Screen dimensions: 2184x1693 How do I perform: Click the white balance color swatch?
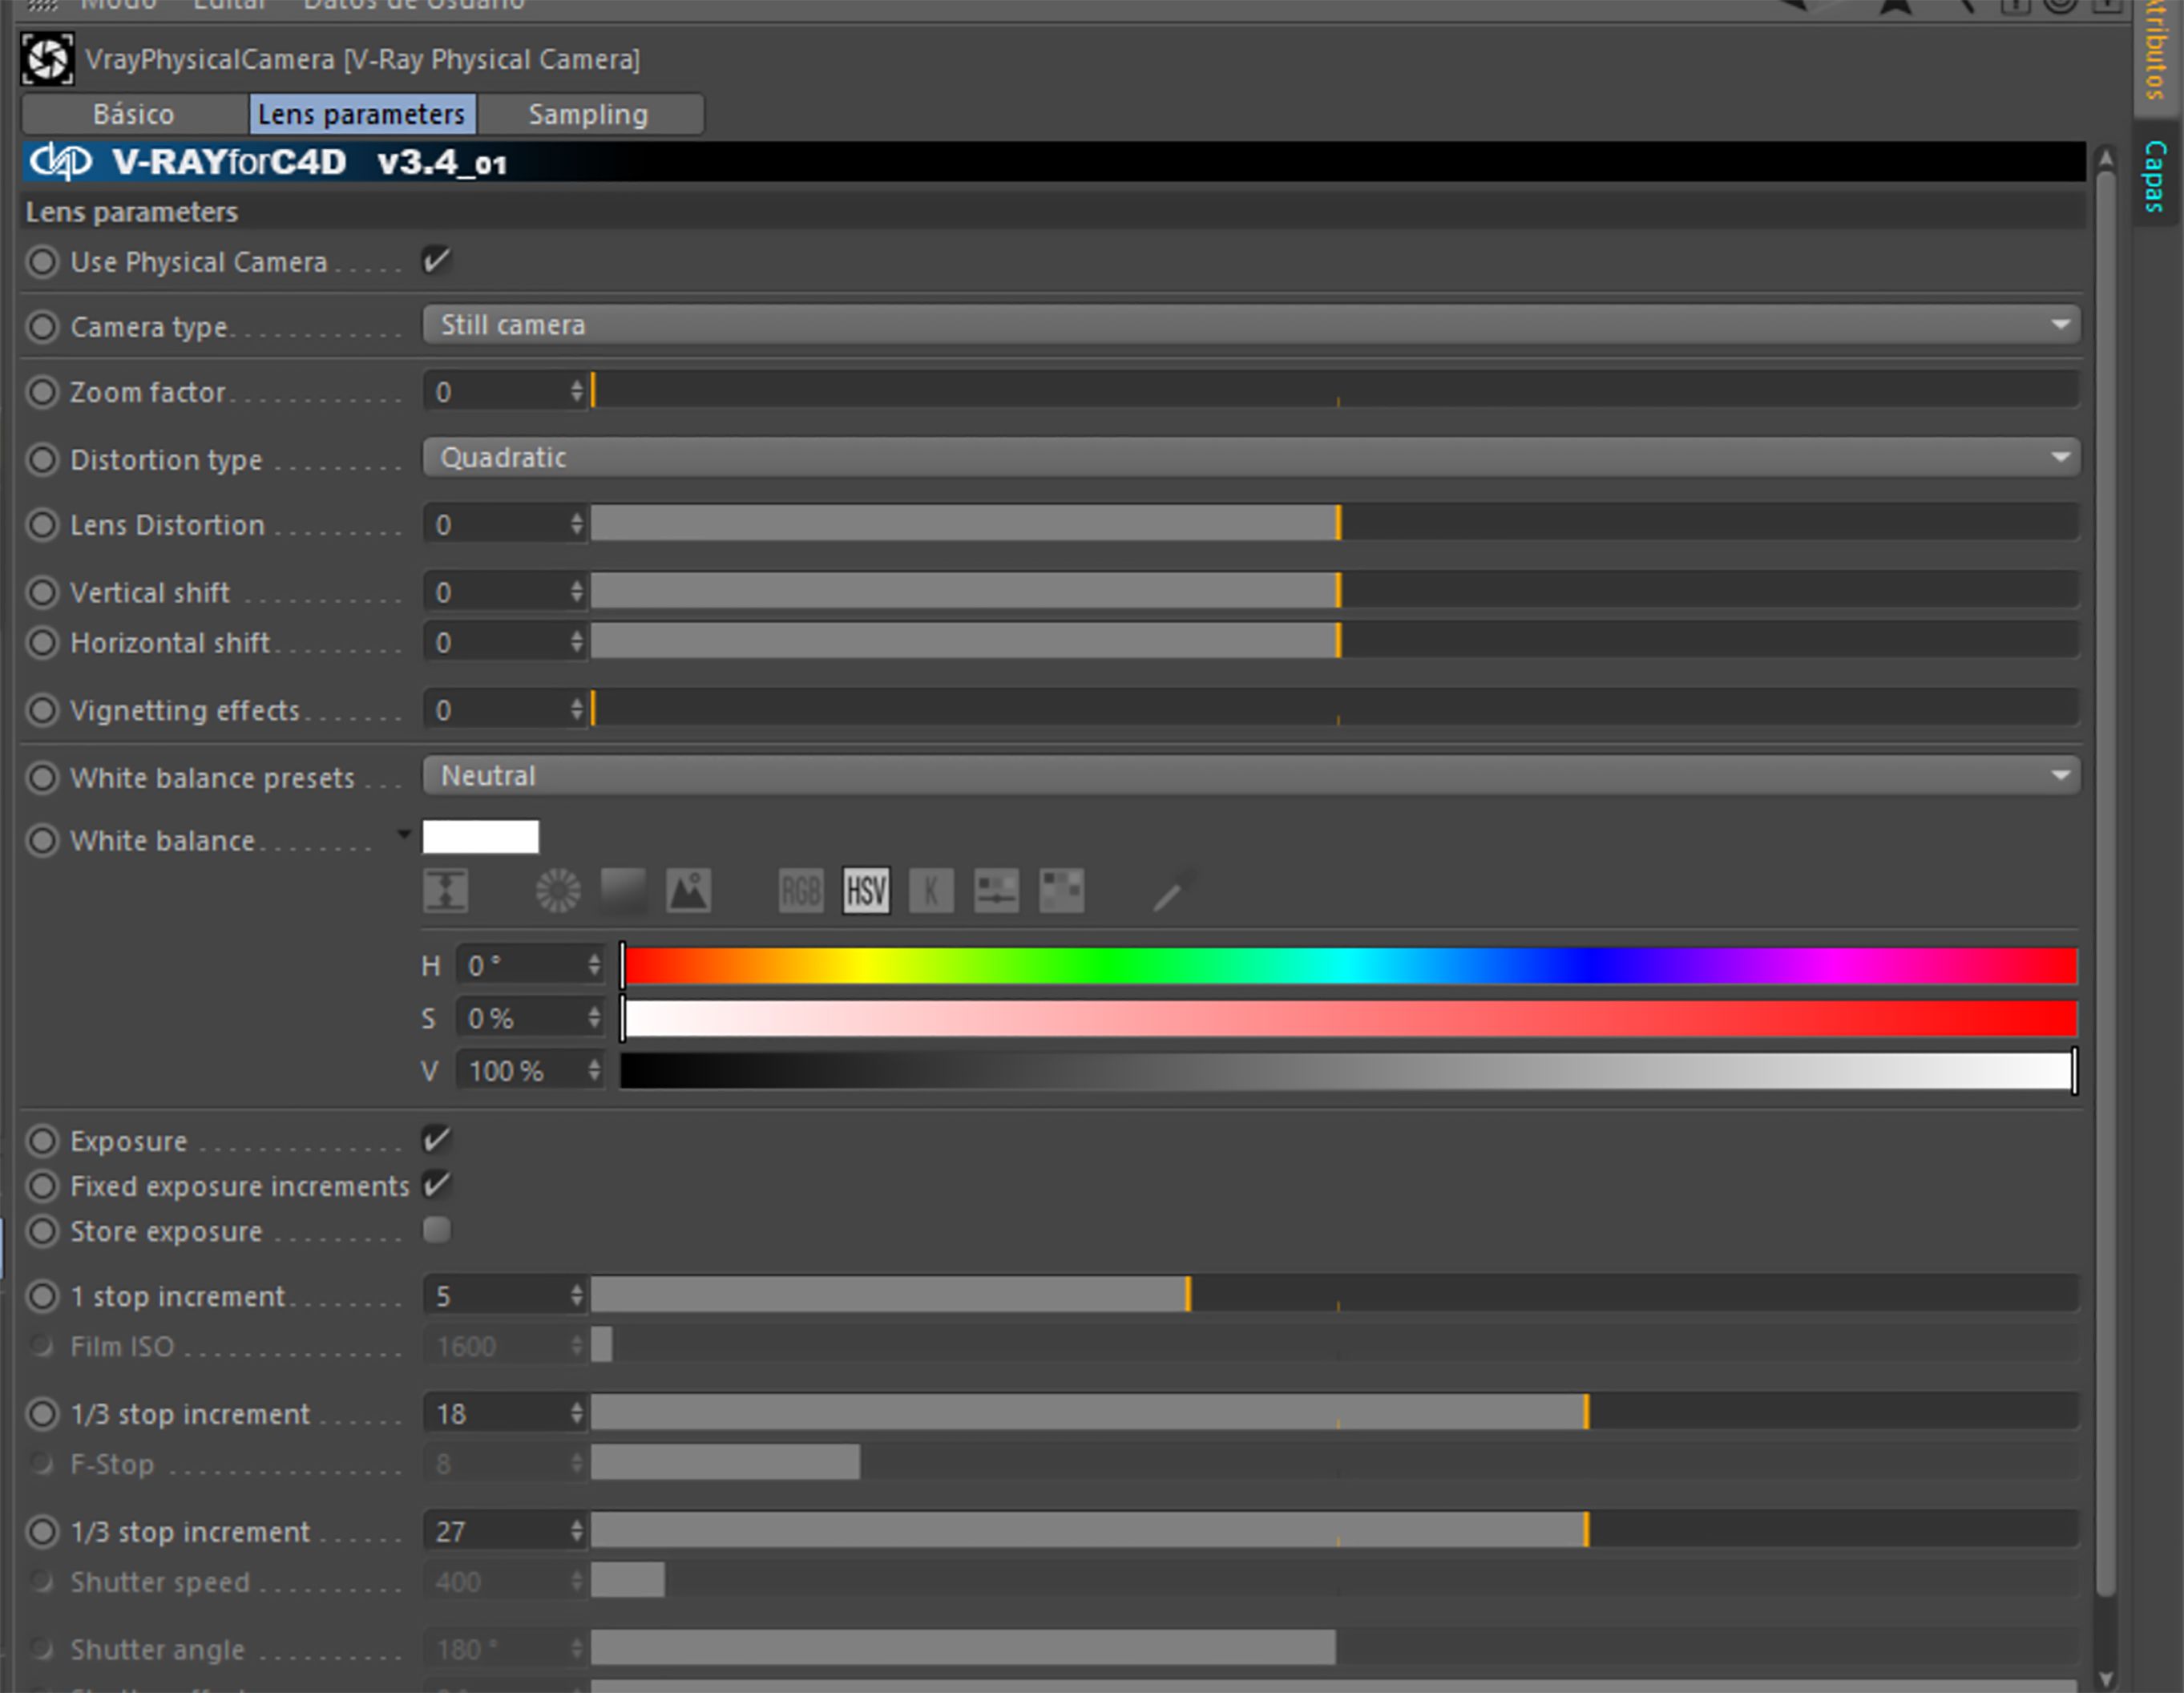pyautogui.click(x=480, y=837)
